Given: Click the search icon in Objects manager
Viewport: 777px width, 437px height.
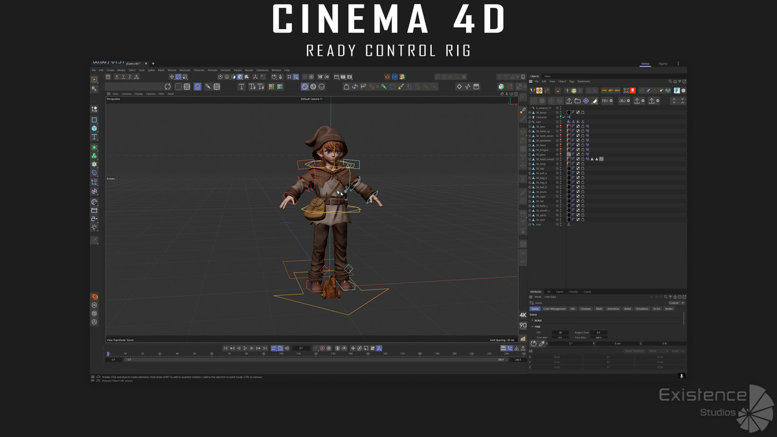Looking at the screenshot, I should (x=670, y=82).
